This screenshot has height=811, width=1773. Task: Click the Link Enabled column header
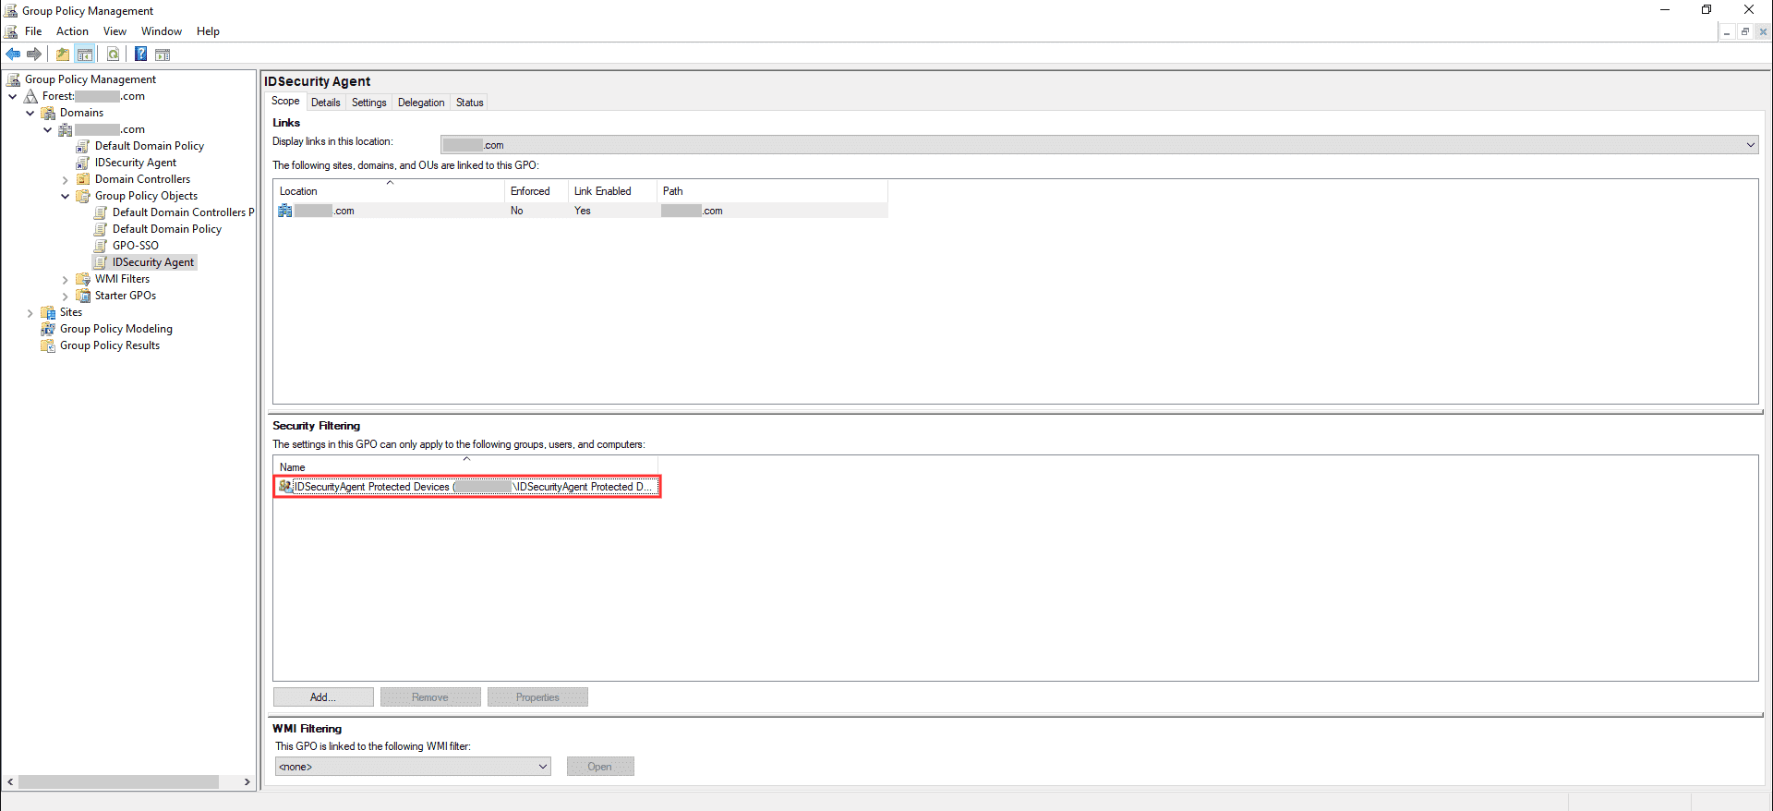coord(611,191)
